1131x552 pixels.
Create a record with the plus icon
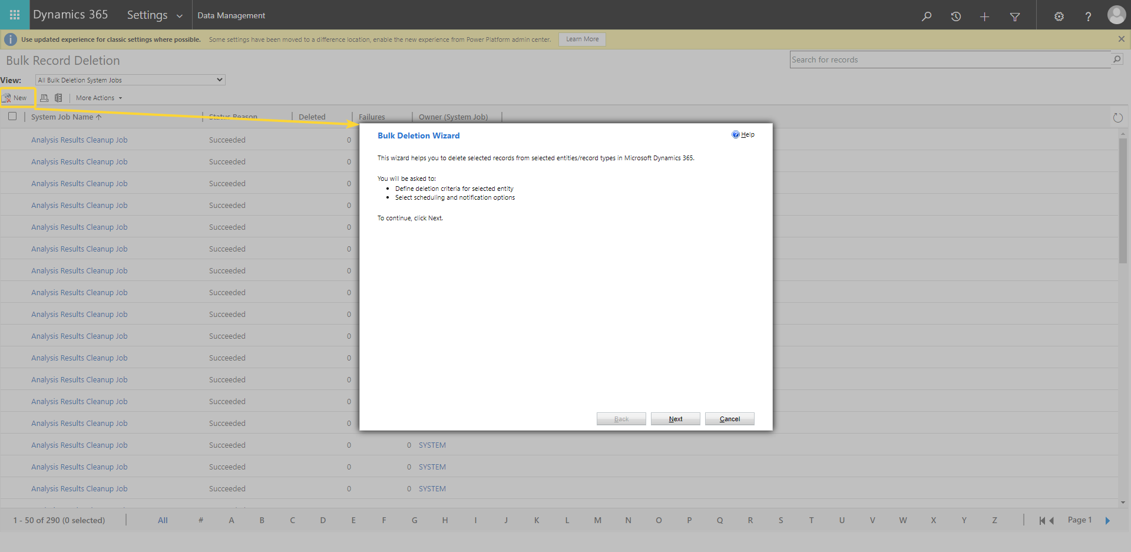984,16
